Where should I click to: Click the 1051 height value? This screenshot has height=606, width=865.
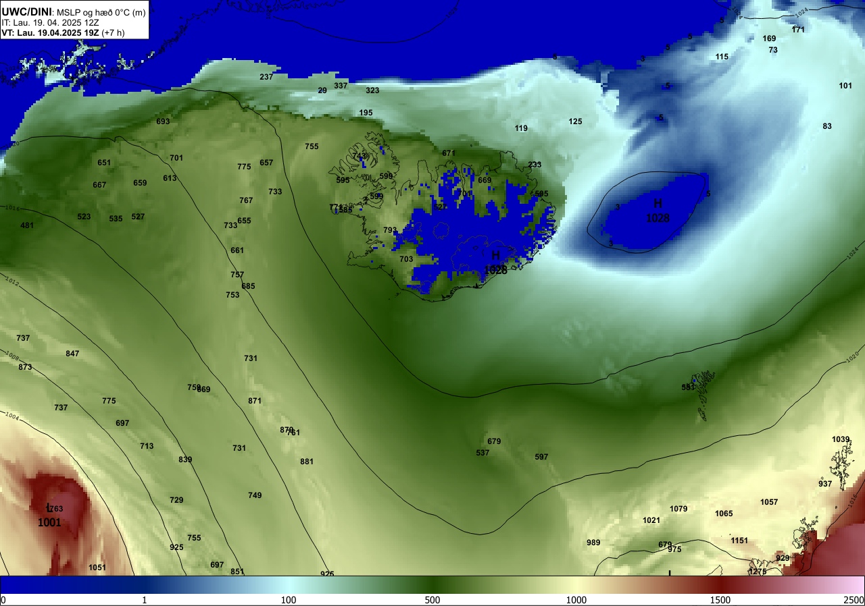point(97,568)
